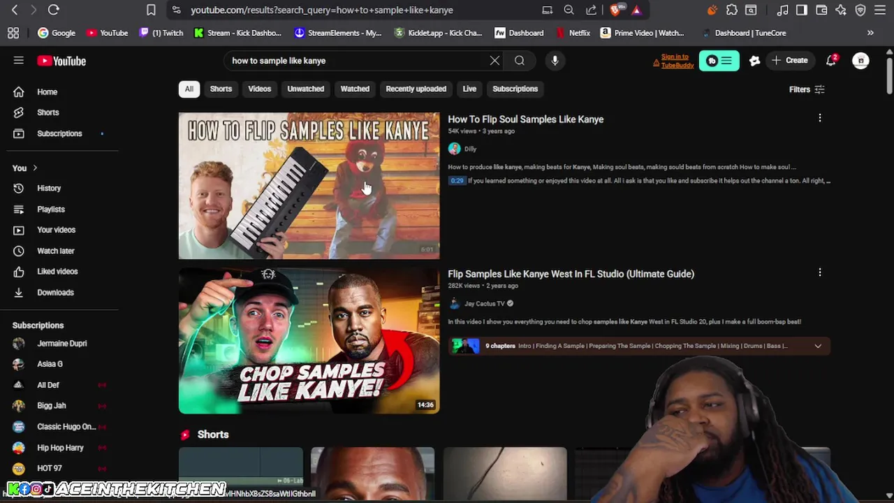Image resolution: width=894 pixels, height=503 pixels.
Task: Open Brave Wallet icon
Action: coord(821,10)
